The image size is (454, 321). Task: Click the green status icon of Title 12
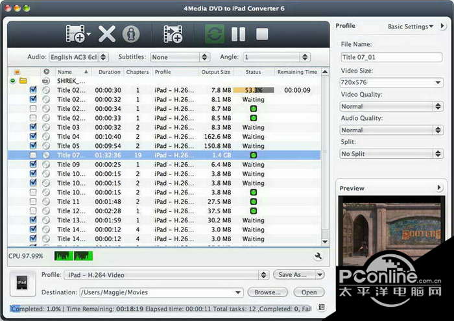pyautogui.click(x=254, y=211)
